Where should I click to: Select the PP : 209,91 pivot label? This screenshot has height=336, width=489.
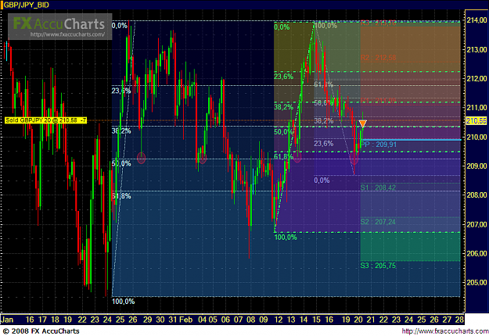click(379, 145)
